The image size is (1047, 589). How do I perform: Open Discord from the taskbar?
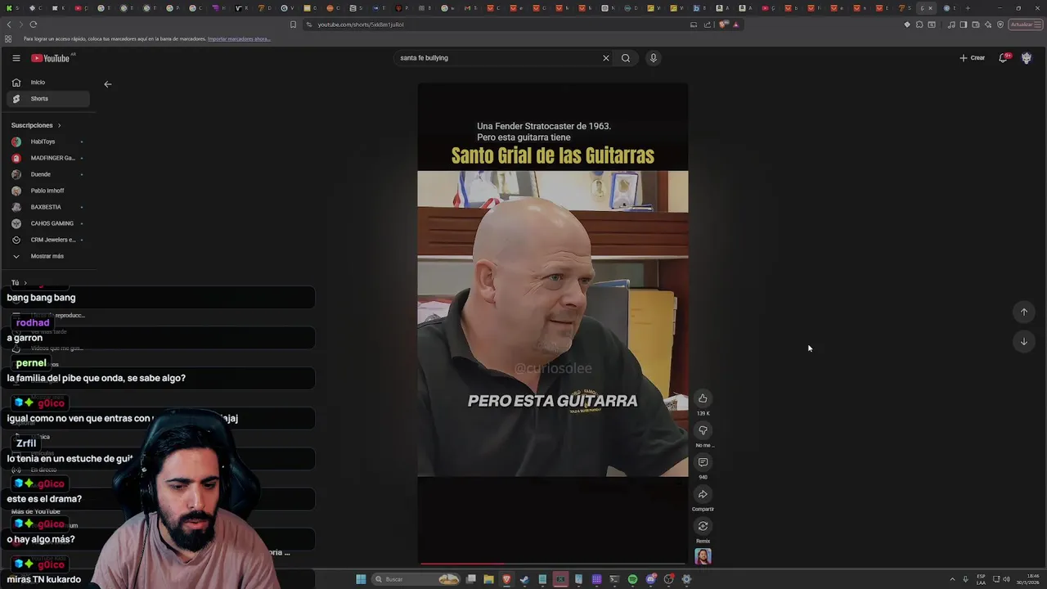pyautogui.click(x=650, y=579)
